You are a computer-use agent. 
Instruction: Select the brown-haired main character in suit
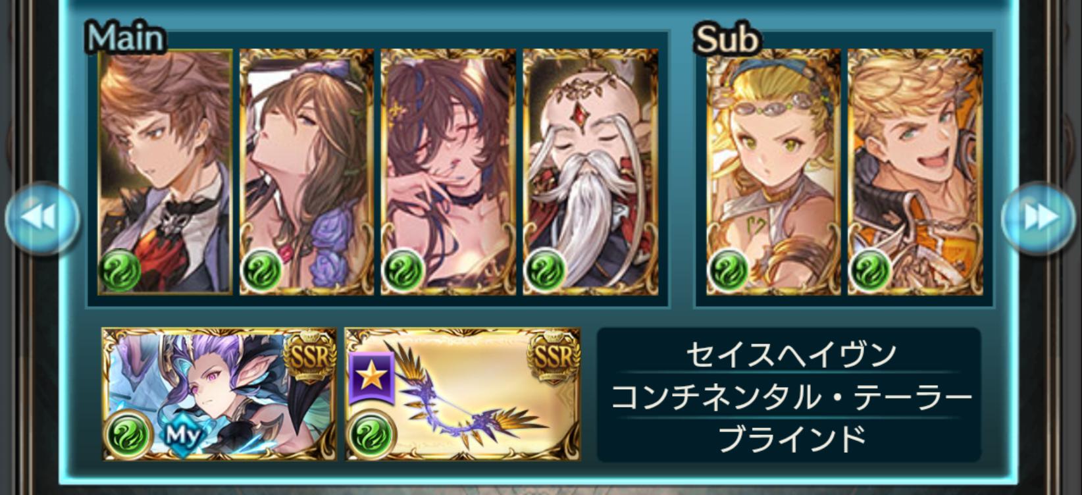tap(165, 172)
